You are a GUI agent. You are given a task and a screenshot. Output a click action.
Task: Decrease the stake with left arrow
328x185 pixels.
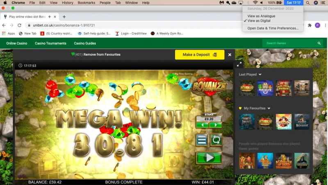[x=203, y=125]
